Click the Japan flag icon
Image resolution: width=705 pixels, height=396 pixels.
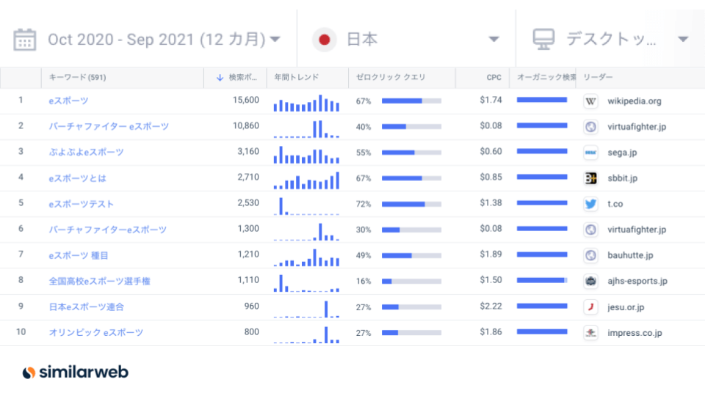click(324, 39)
